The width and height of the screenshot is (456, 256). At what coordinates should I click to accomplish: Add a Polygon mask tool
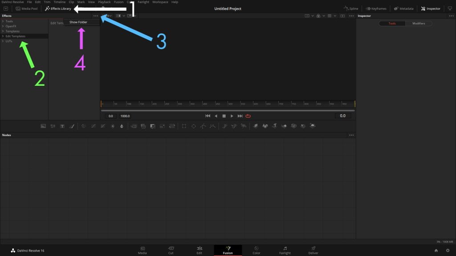point(203,126)
